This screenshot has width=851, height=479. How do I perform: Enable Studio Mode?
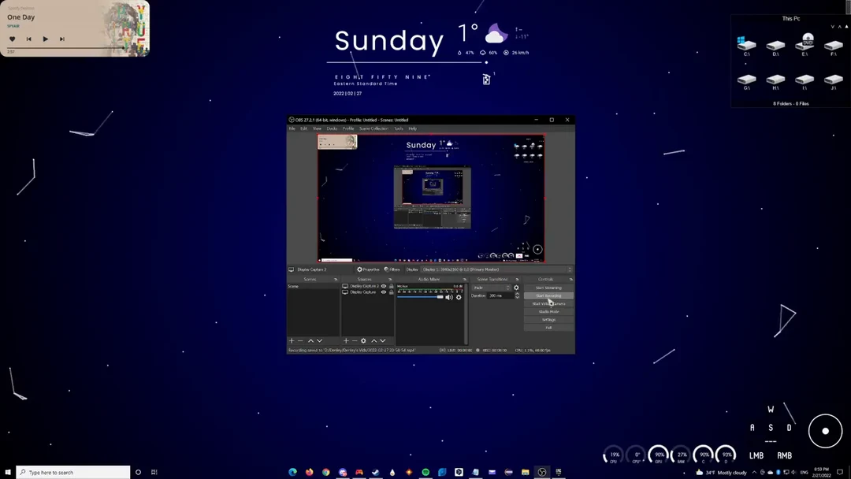(x=548, y=312)
